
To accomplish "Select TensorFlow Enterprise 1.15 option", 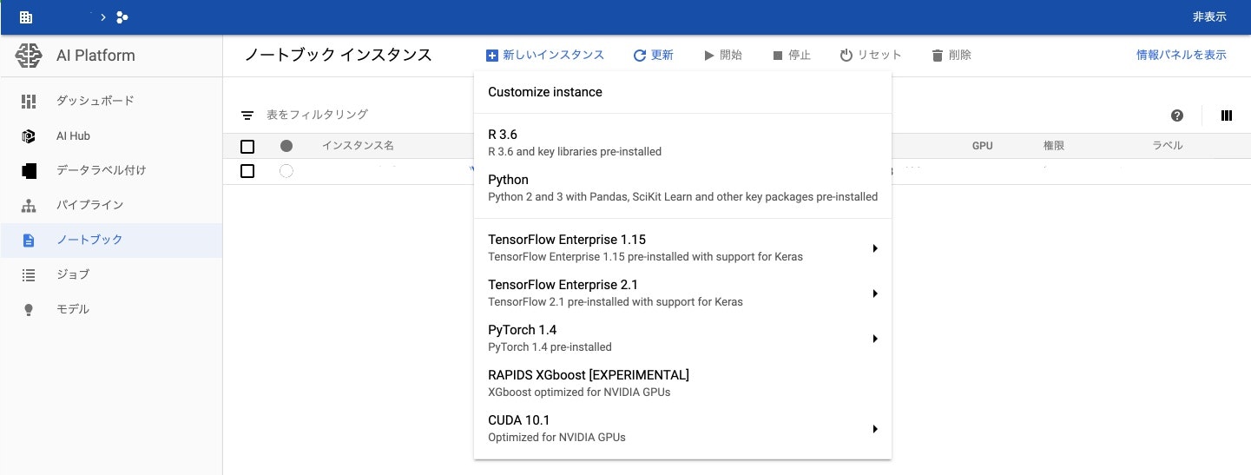I will point(682,247).
